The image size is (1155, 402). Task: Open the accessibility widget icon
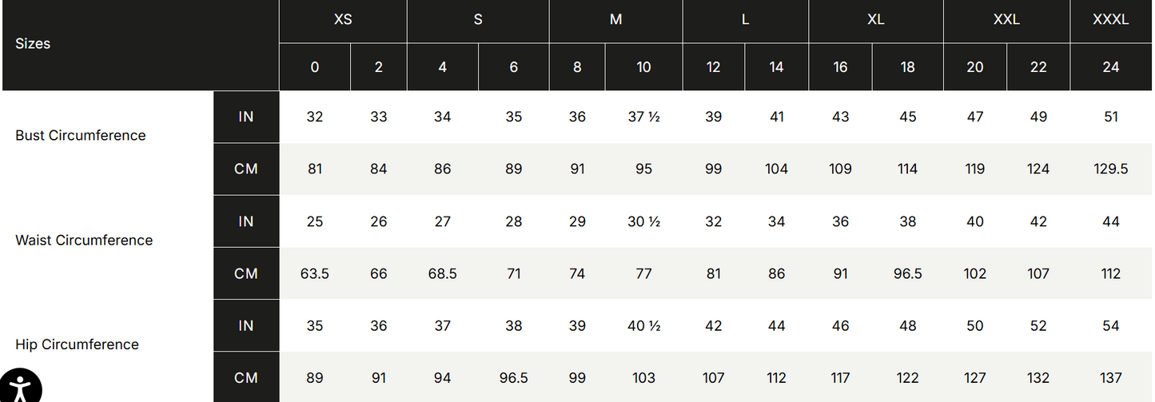click(19, 386)
